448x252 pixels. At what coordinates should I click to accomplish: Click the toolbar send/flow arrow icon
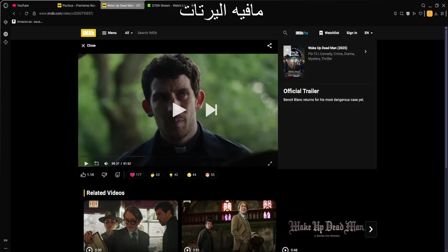414,14
